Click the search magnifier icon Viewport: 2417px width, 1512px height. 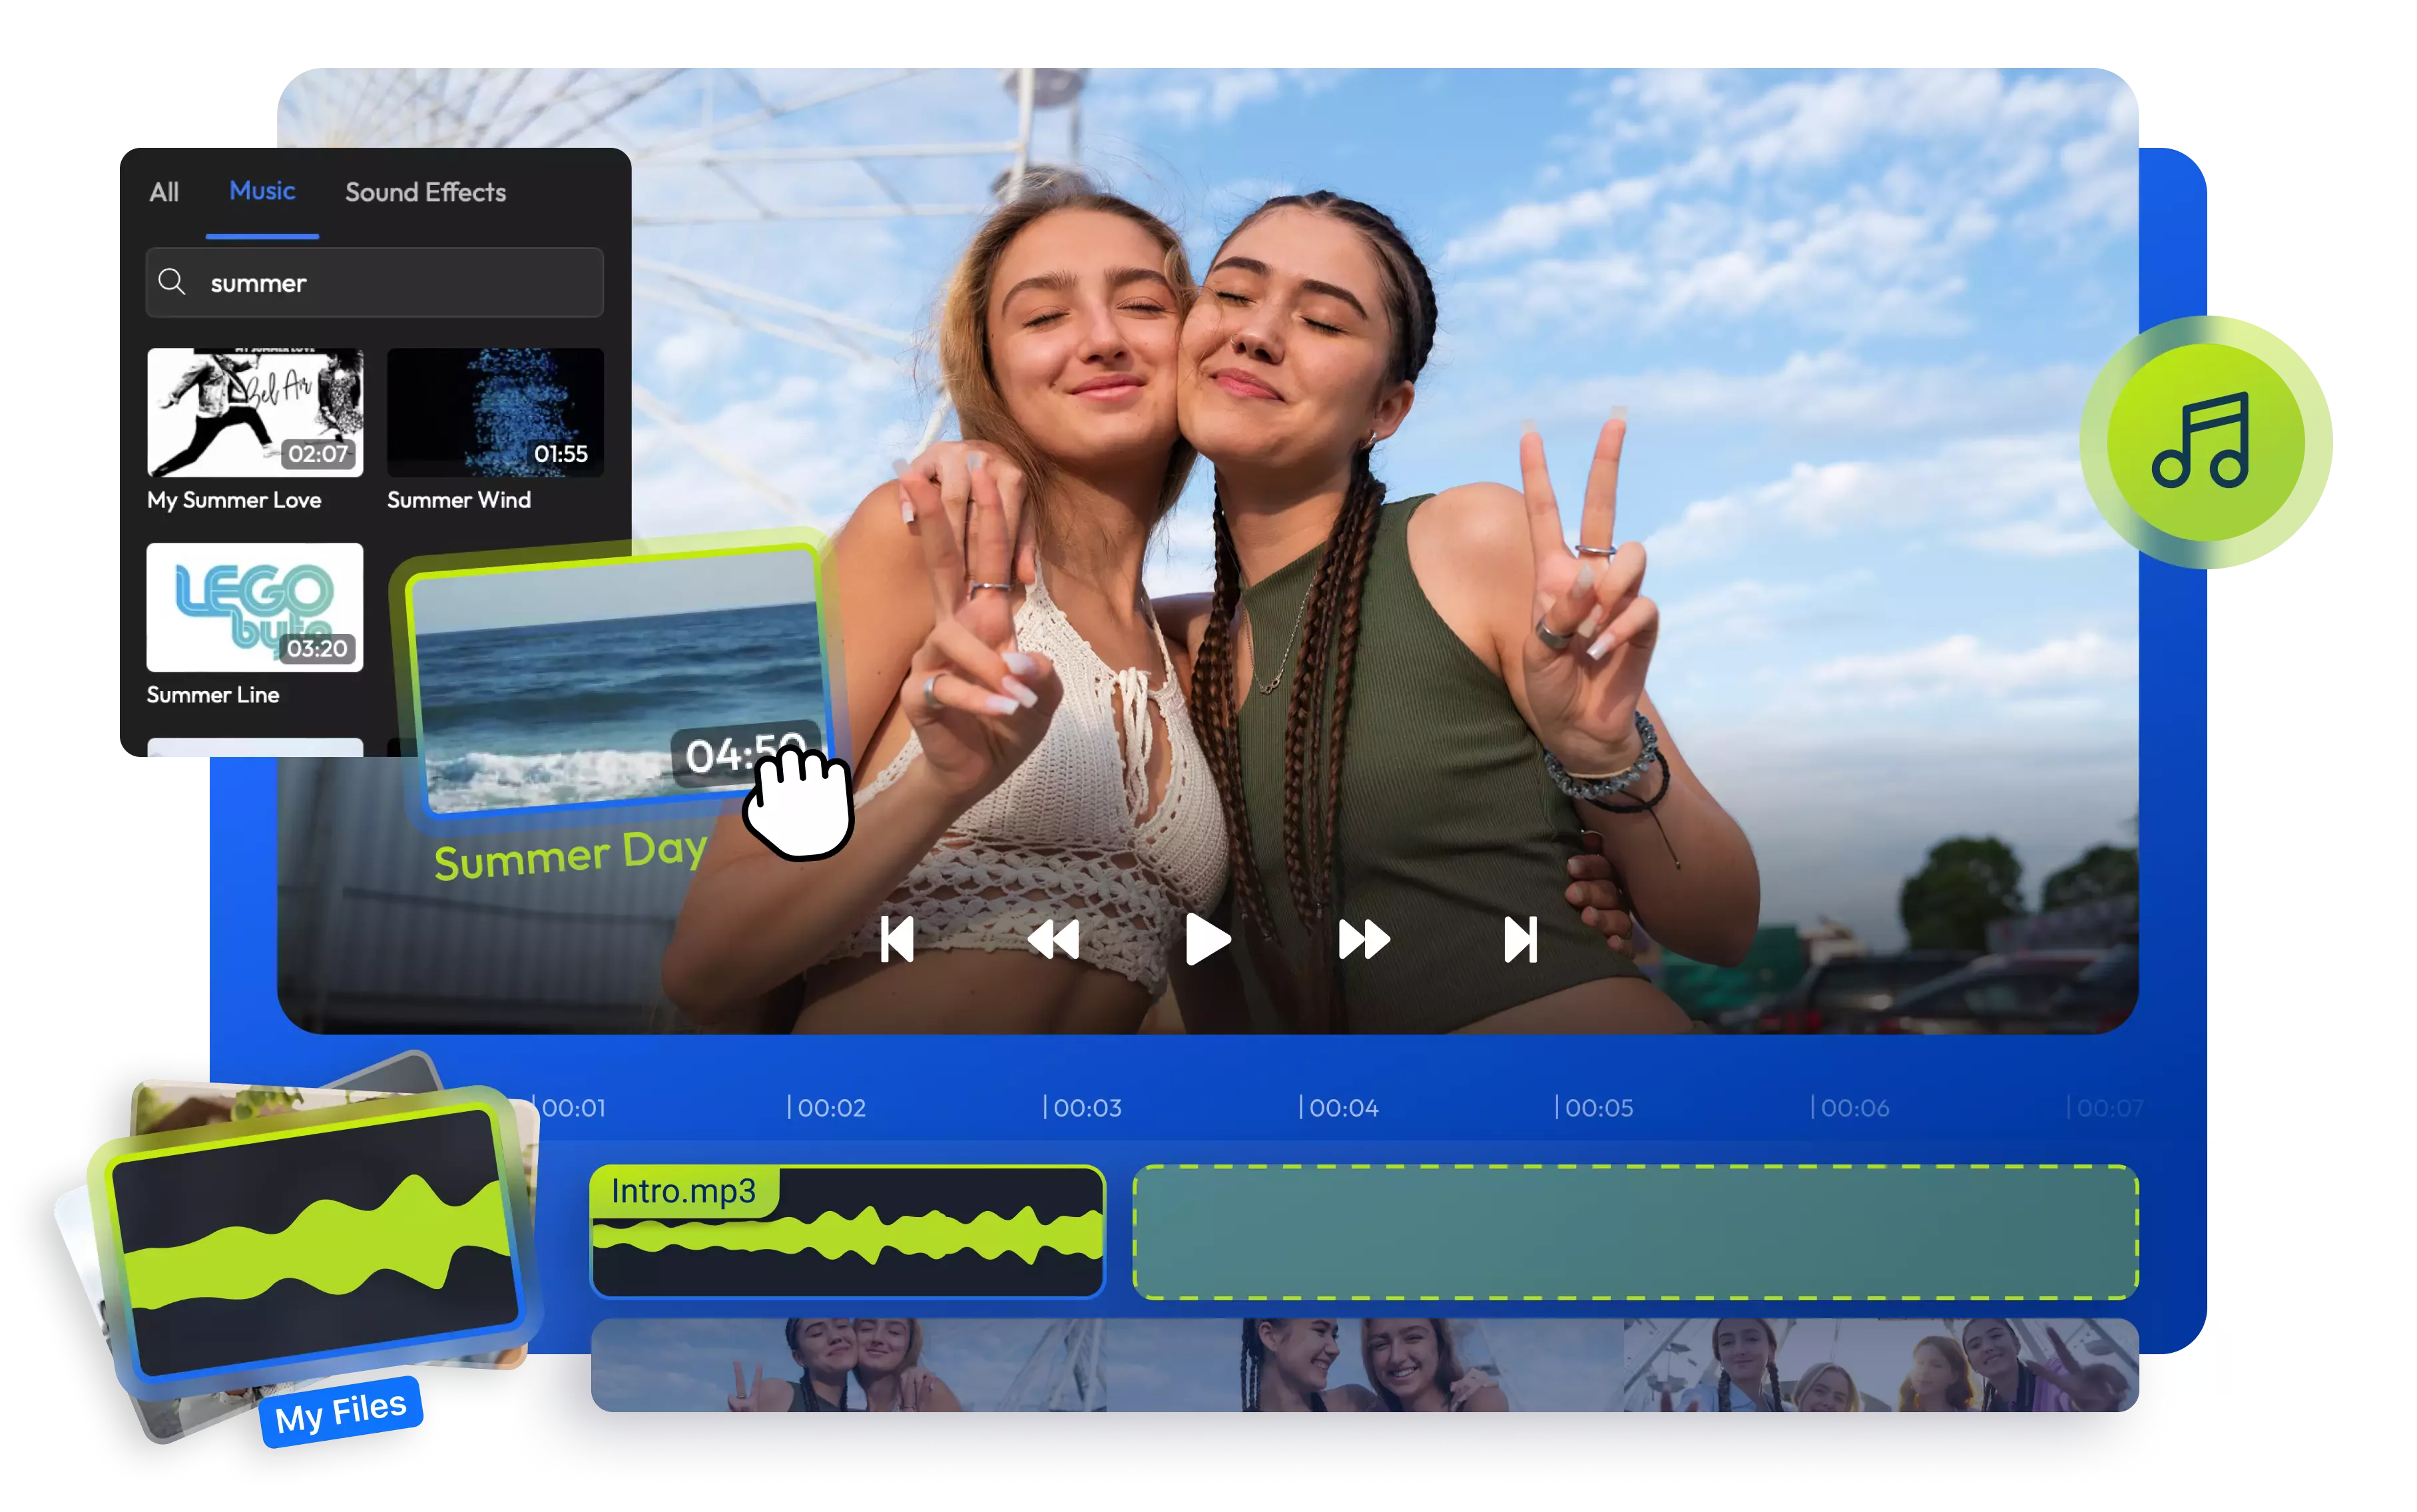point(172,283)
